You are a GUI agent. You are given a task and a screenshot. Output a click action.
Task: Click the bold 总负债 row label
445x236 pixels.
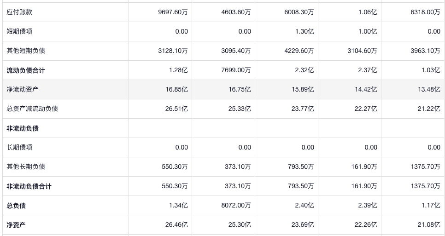coord(16,206)
